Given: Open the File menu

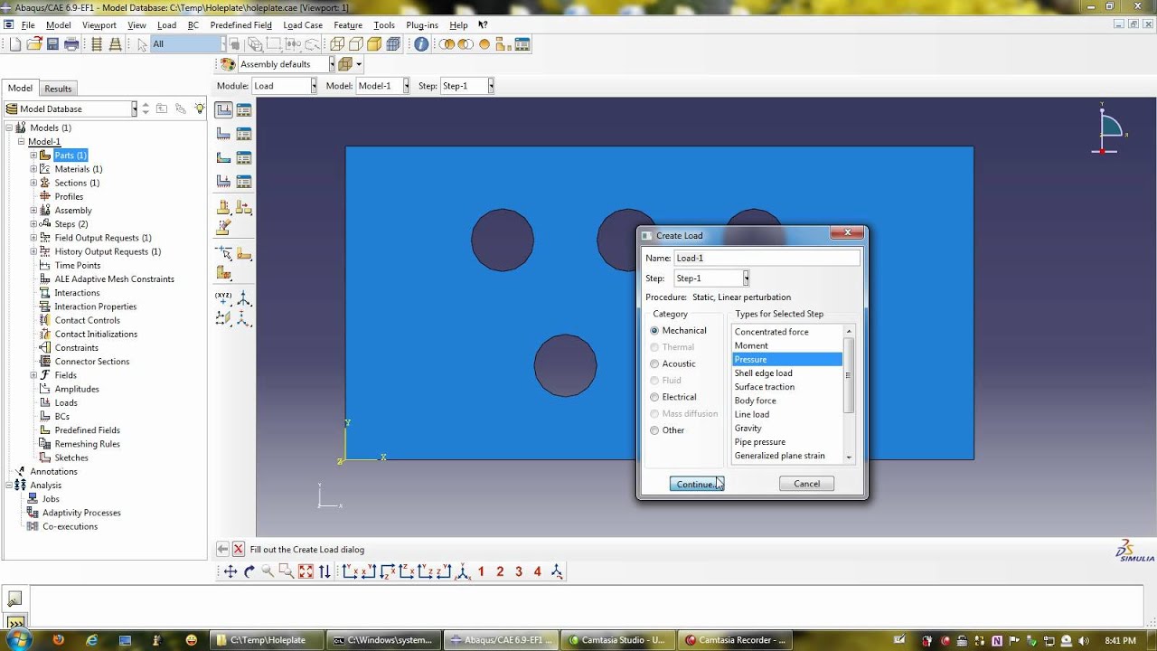Looking at the screenshot, I should coord(28,25).
